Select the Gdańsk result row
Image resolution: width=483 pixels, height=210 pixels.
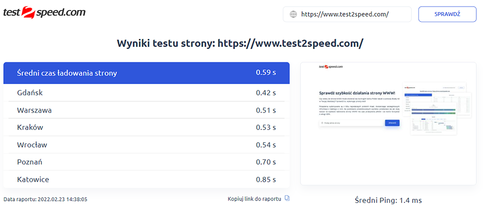146,93
